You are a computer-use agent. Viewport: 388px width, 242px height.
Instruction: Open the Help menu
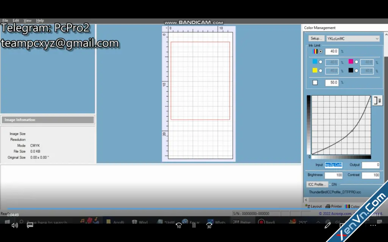(40, 20)
